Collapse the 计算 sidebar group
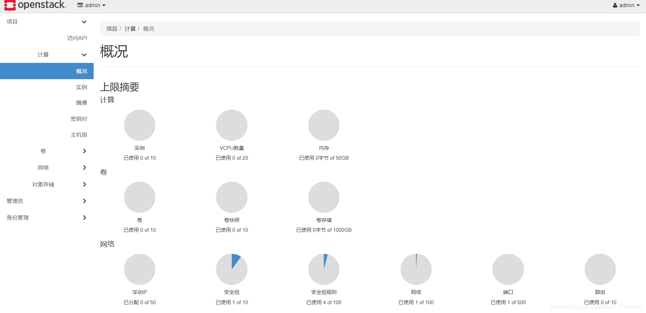This screenshot has width=646, height=313. pos(47,55)
